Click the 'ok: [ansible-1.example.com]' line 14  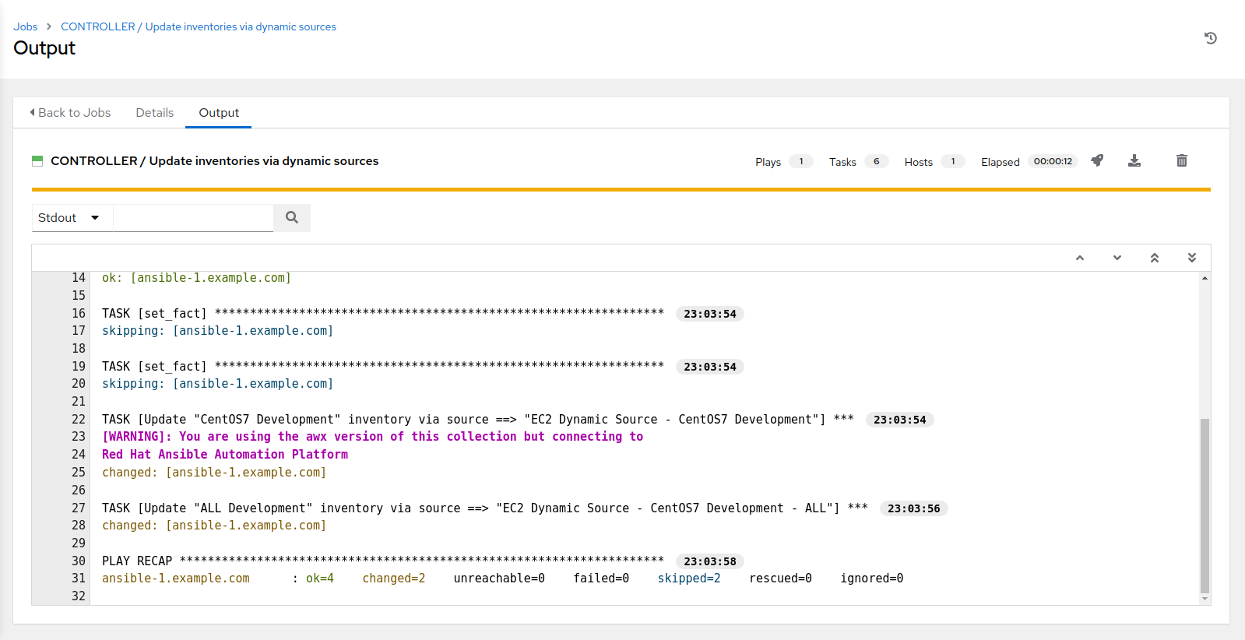(196, 278)
